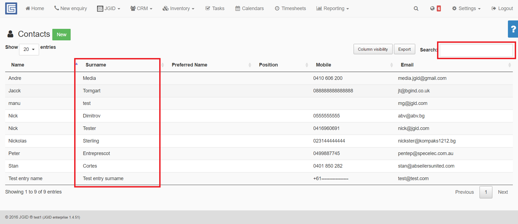The width and height of the screenshot is (518, 224).
Task: Click surname Torngart
Action: pos(92,91)
